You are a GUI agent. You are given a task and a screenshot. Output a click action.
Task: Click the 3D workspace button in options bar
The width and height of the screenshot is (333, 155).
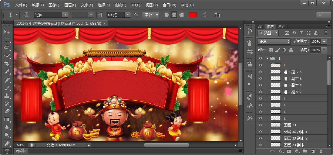pos(323,15)
